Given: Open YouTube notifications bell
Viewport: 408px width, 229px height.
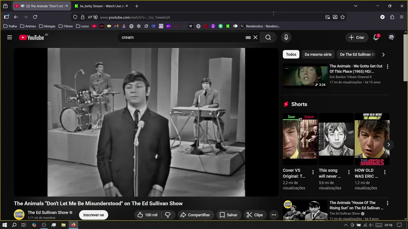Looking at the screenshot, I should tap(376, 37).
